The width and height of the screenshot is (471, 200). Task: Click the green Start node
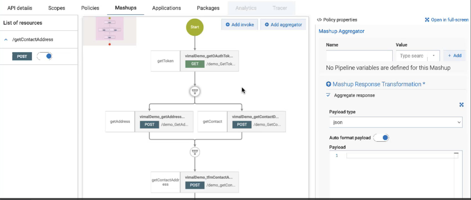(x=195, y=27)
